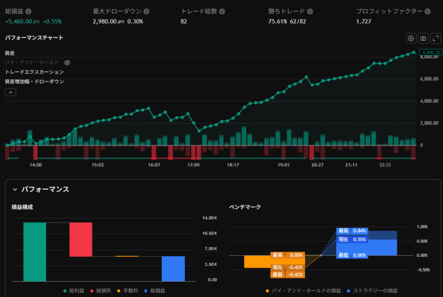Click info icon next to 総損益
443x297 pixels.
(29, 12)
